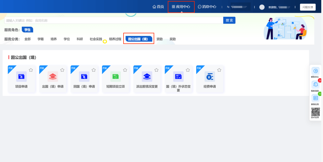Click the 经费申请 label text
This screenshot has height=162, width=323.
tap(210, 87)
